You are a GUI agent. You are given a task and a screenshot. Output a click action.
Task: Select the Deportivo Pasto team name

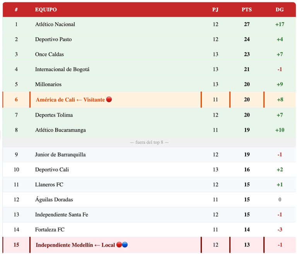click(x=53, y=39)
